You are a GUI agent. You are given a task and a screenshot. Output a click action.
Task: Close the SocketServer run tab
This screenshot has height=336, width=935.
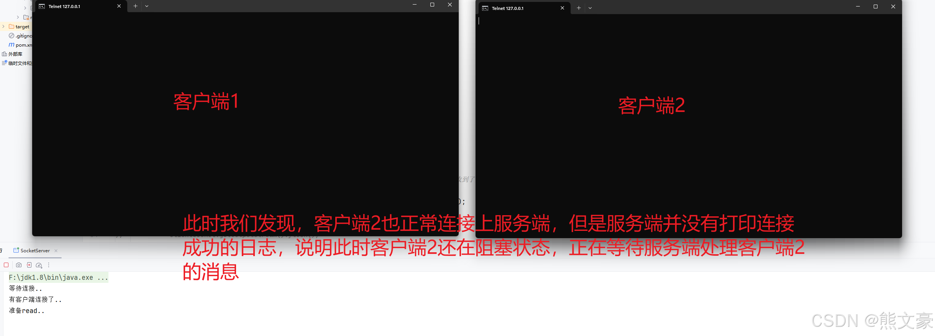click(x=56, y=251)
